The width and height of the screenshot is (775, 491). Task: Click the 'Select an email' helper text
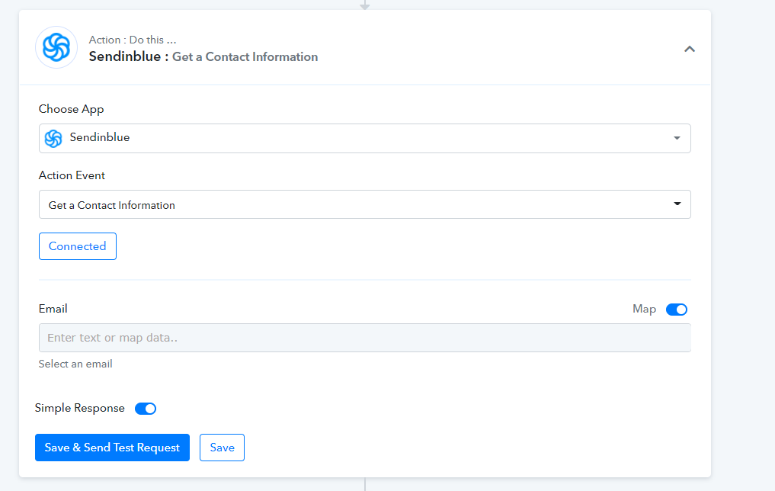pos(75,364)
